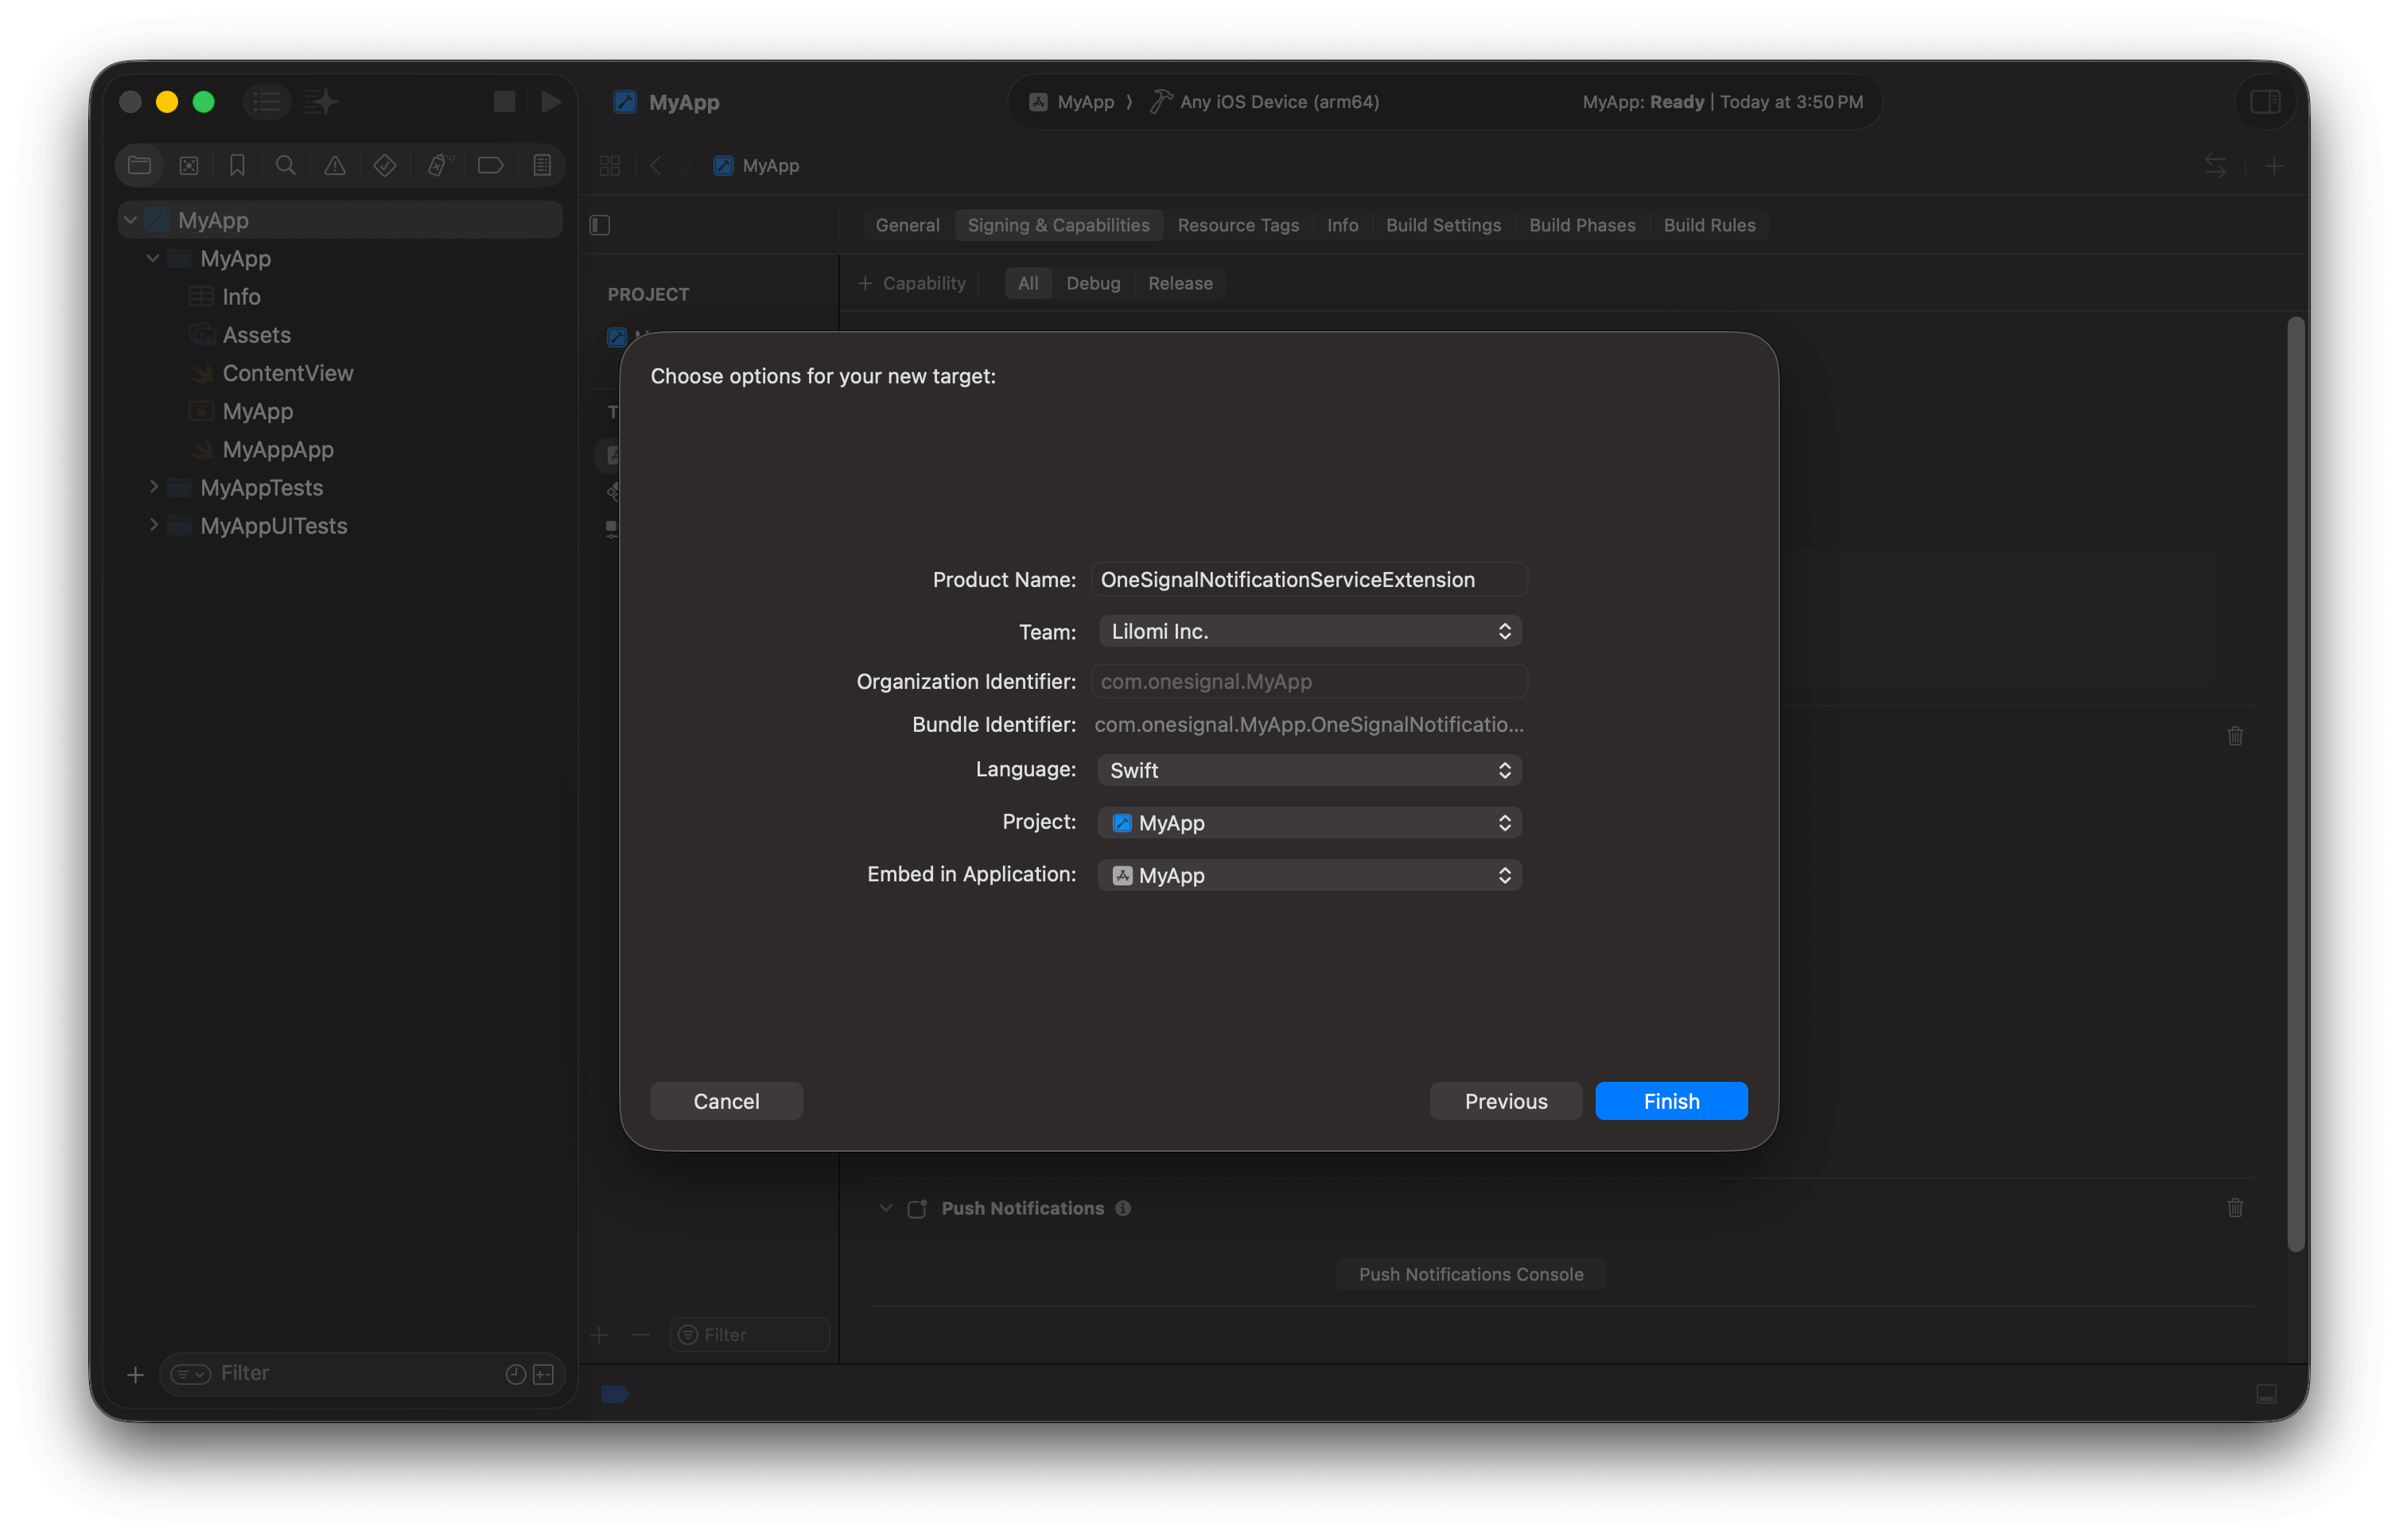Switch to the Build Settings tab
This screenshot has height=1540, width=2399.
[1443, 225]
